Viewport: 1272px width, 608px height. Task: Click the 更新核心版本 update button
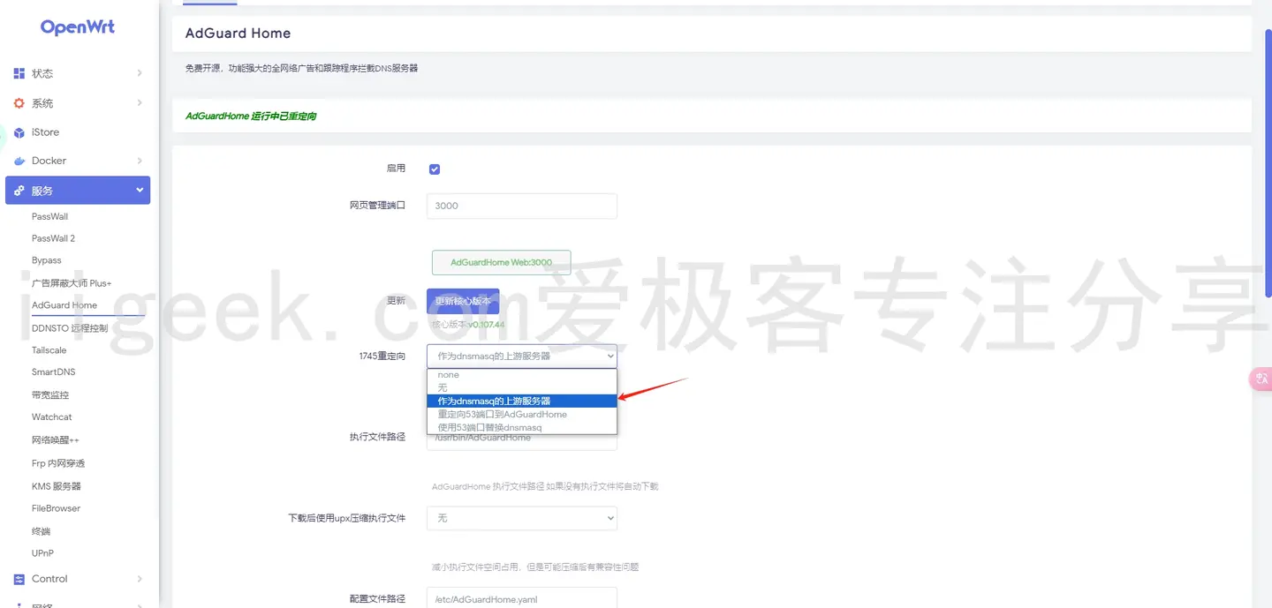(462, 300)
